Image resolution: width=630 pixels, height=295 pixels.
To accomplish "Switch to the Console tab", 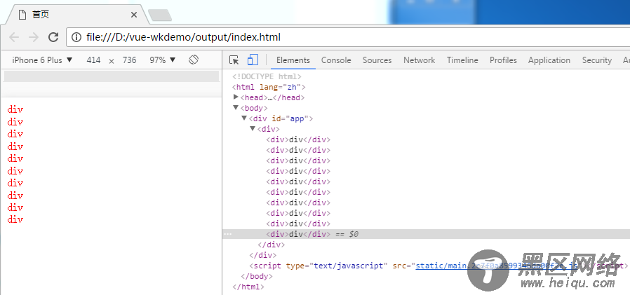I will pyautogui.click(x=336, y=60).
